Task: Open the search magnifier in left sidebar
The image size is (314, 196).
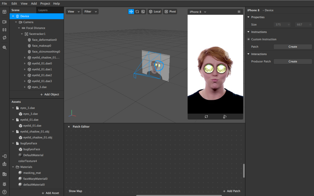Action: pos(4,48)
